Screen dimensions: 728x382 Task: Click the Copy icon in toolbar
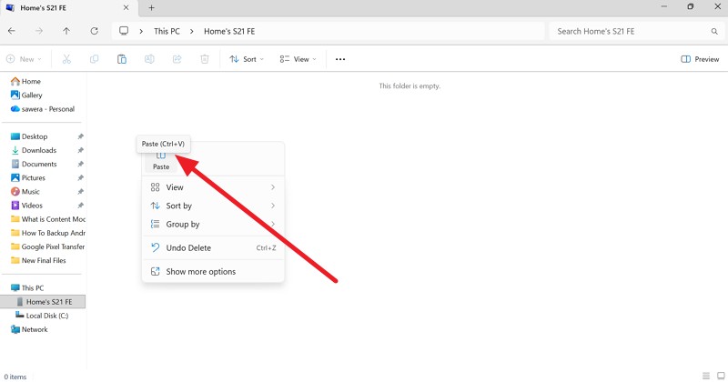[x=94, y=59]
